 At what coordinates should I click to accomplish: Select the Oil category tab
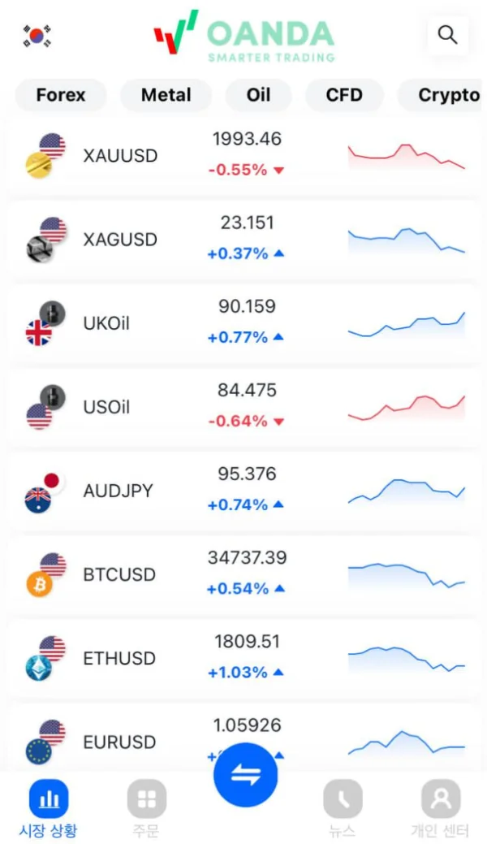(x=258, y=95)
